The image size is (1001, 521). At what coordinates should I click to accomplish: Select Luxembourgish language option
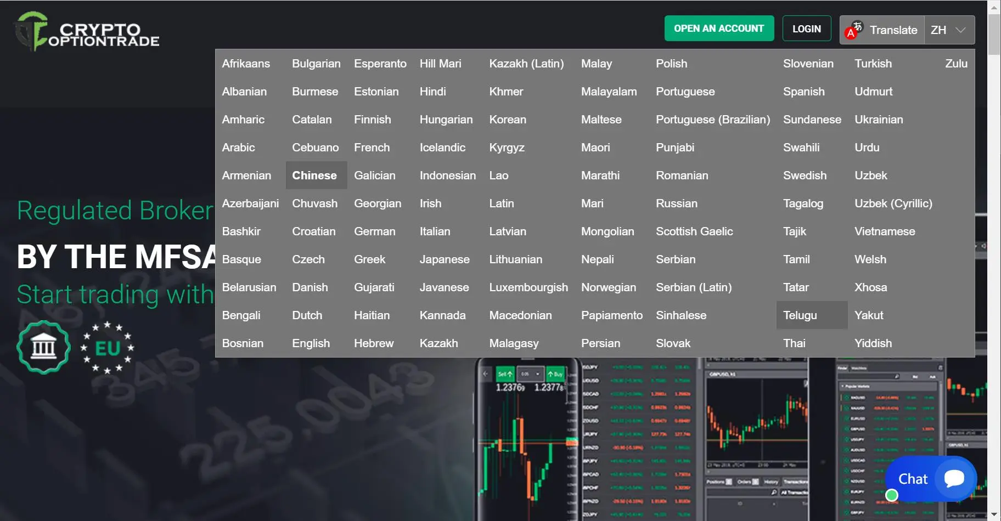pos(528,287)
